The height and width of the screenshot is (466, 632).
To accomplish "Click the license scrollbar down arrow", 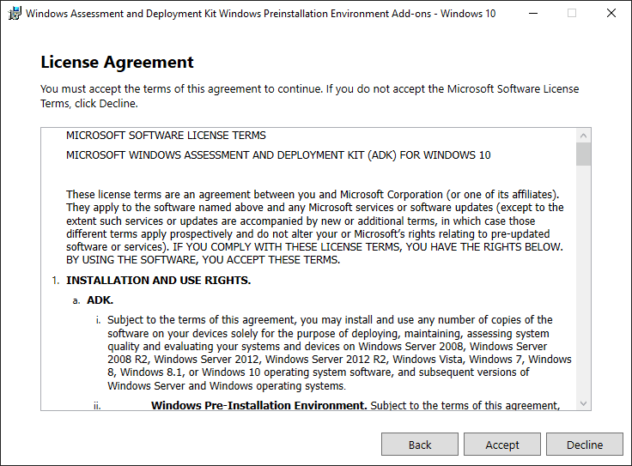I will click(584, 402).
